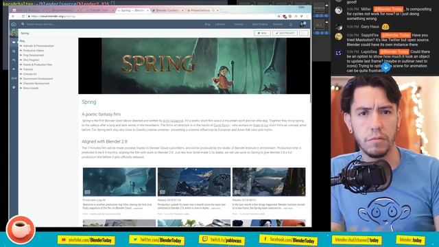
Task: Click the red extension icon in browser toolbar
Action: [285, 16]
